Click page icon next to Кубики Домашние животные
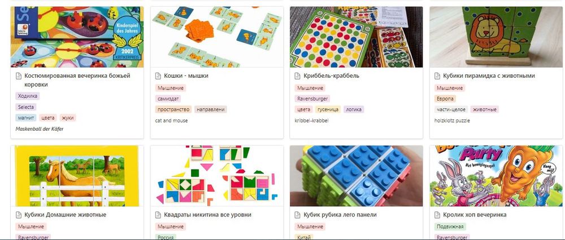This screenshot has height=240, width=565. tap(19, 215)
